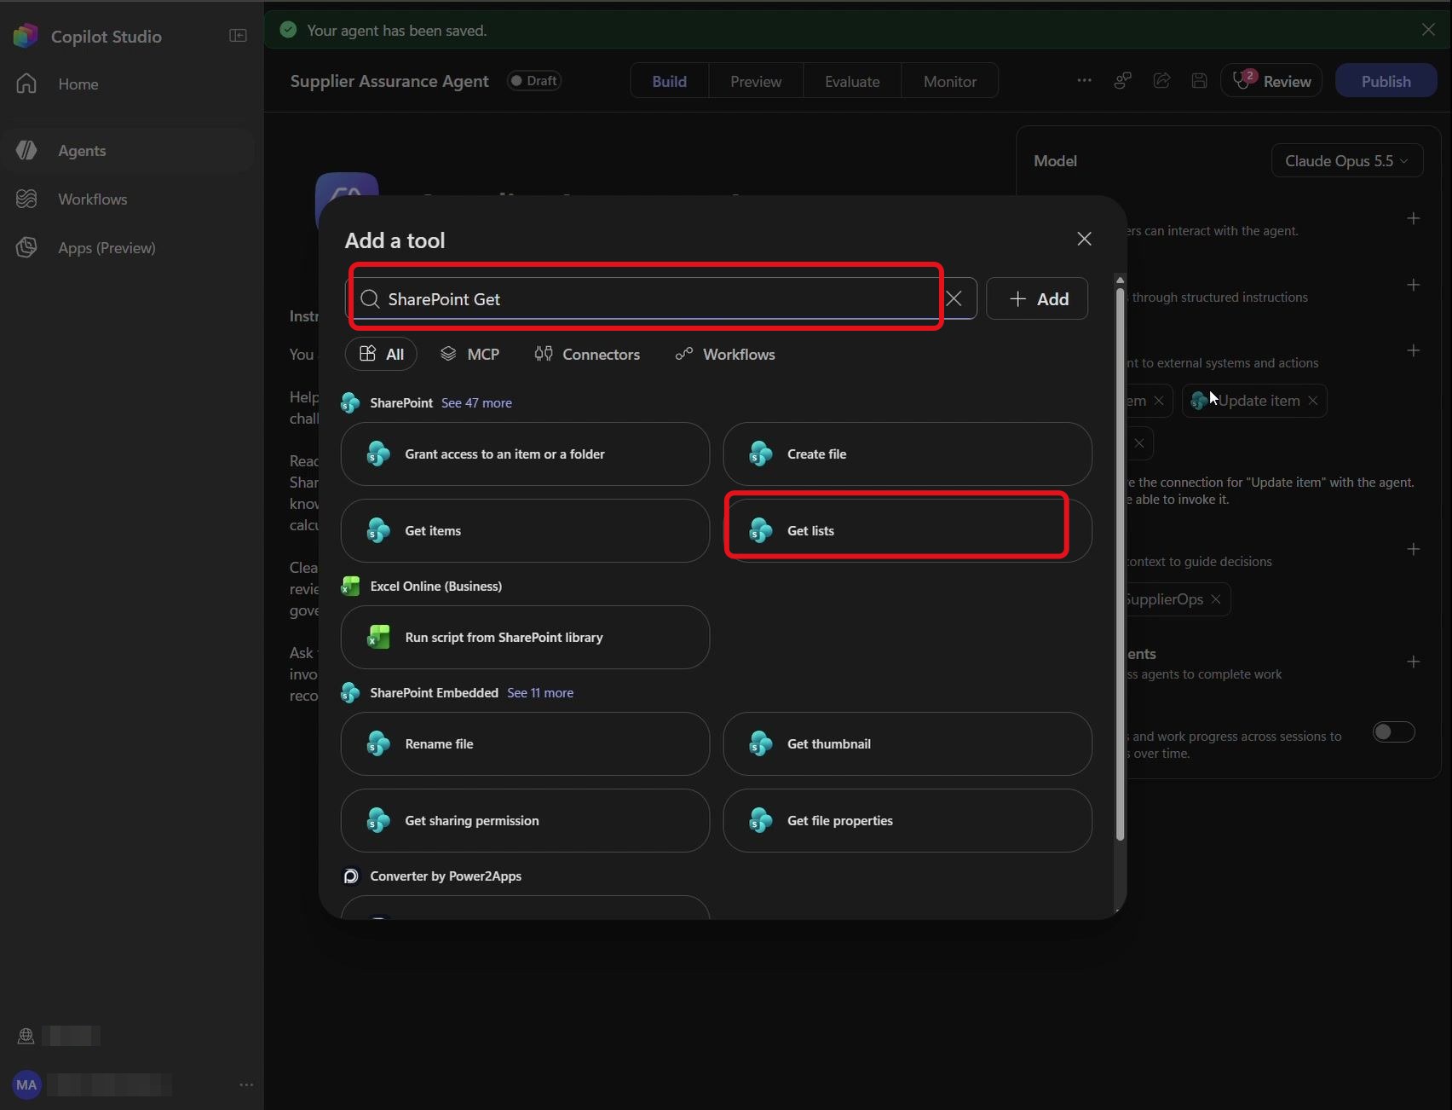Click the environment icon above the user avatar
The height and width of the screenshot is (1110, 1452).
coord(26,1036)
